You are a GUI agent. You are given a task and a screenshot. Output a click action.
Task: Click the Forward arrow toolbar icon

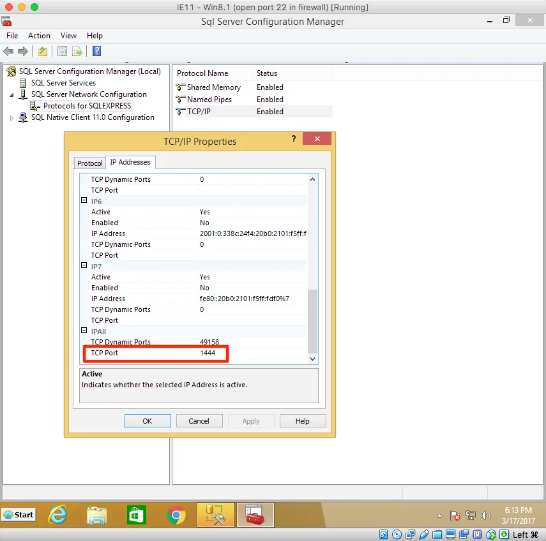click(x=22, y=52)
